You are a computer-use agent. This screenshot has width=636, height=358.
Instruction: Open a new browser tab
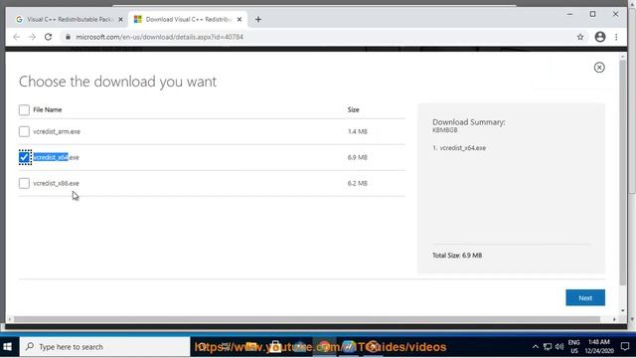[x=258, y=19]
